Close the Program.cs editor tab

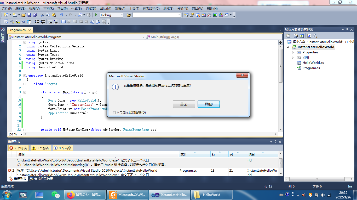point(30,30)
